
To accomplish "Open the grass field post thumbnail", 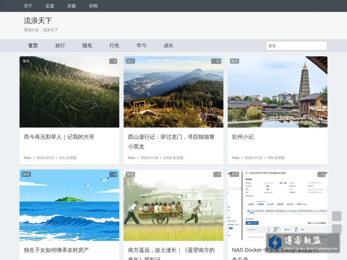I will pyautogui.click(x=69, y=92).
